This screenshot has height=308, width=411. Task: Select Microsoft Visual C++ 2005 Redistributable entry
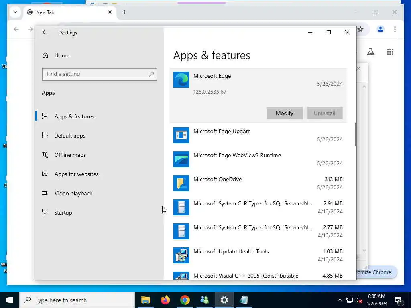258,276
